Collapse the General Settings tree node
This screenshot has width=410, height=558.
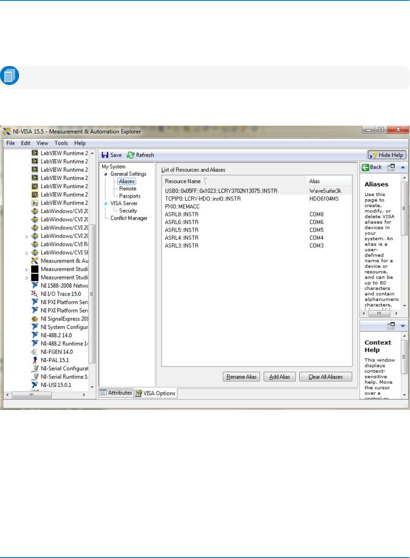point(106,174)
